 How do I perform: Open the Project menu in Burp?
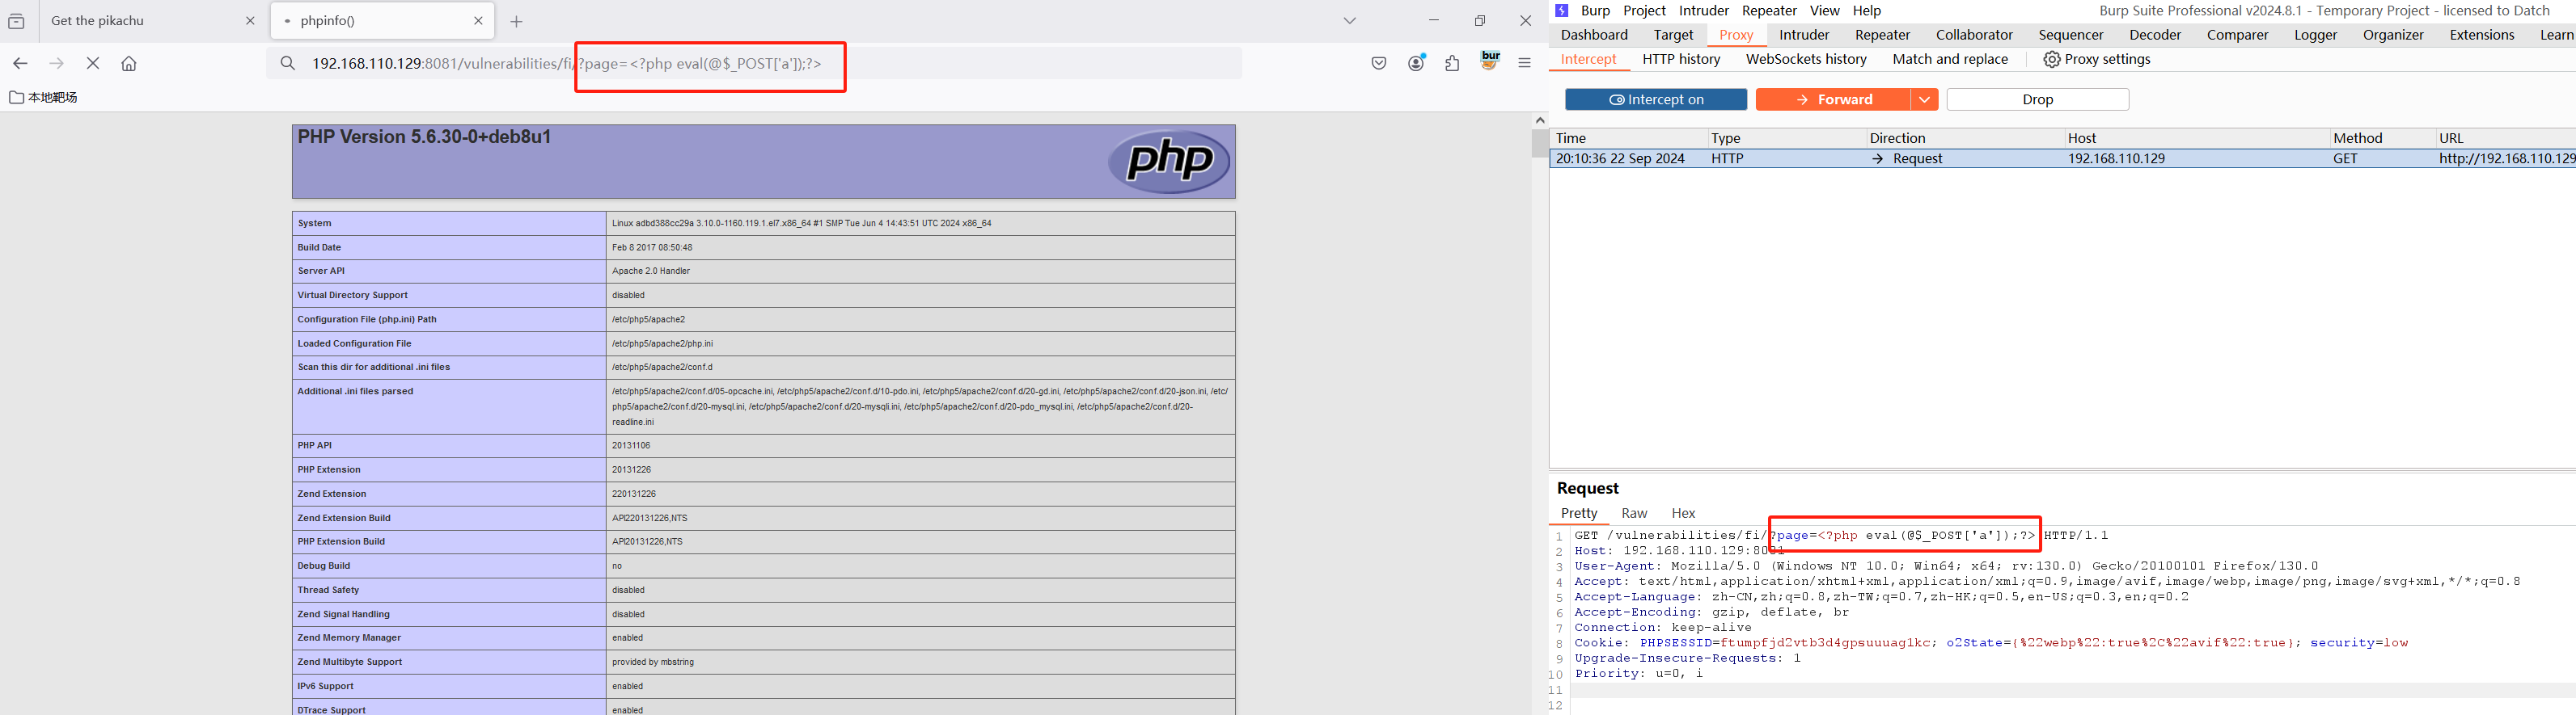pos(1644,11)
